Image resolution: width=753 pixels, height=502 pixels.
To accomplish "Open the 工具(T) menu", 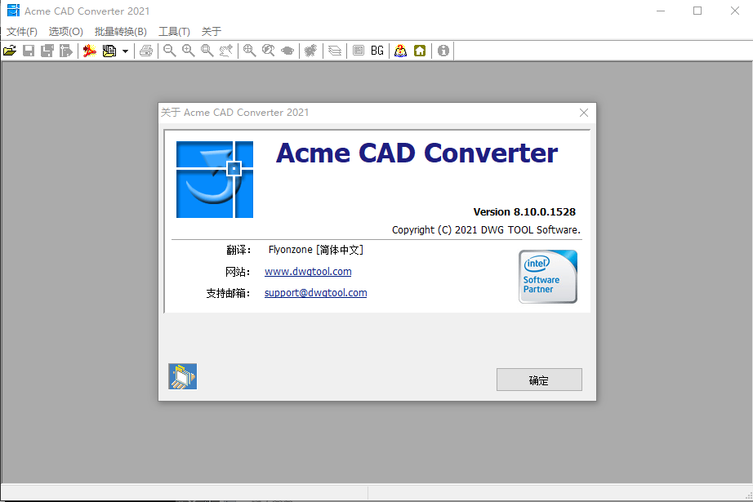I will pyautogui.click(x=174, y=32).
